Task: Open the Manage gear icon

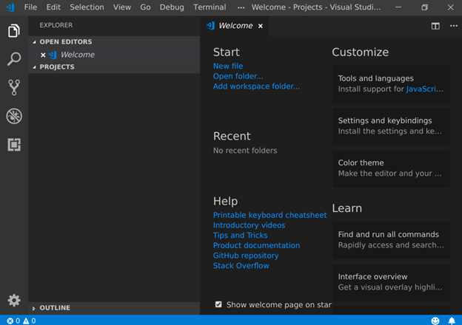Action: [x=14, y=300]
